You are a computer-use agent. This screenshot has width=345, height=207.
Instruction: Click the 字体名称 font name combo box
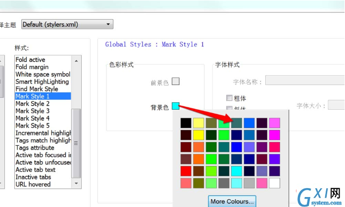[305, 80]
